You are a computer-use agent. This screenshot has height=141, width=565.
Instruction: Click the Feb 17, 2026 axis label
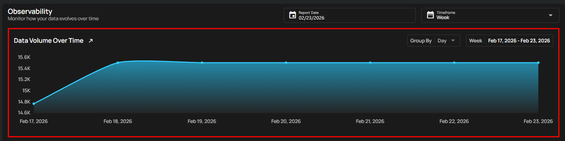pos(34,121)
